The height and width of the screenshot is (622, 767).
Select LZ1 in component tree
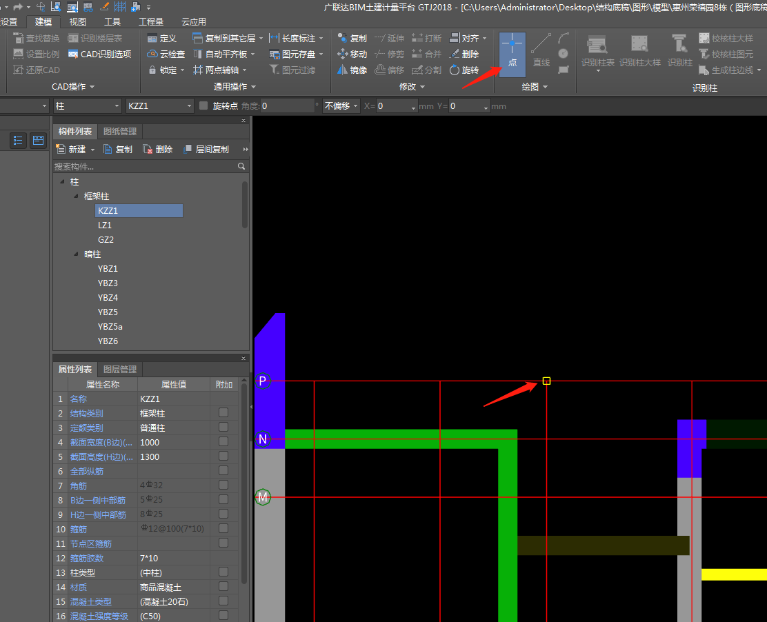[x=105, y=225]
